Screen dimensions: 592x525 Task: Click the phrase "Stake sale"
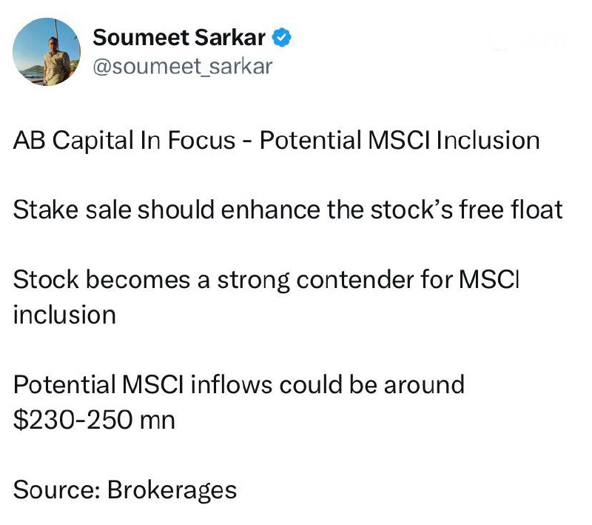point(64,210)
